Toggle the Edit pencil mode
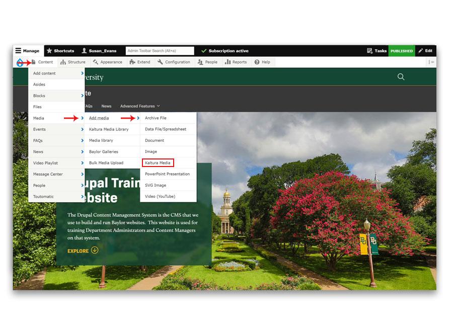This screenshot has height=327, width=453. coord(425,50)
